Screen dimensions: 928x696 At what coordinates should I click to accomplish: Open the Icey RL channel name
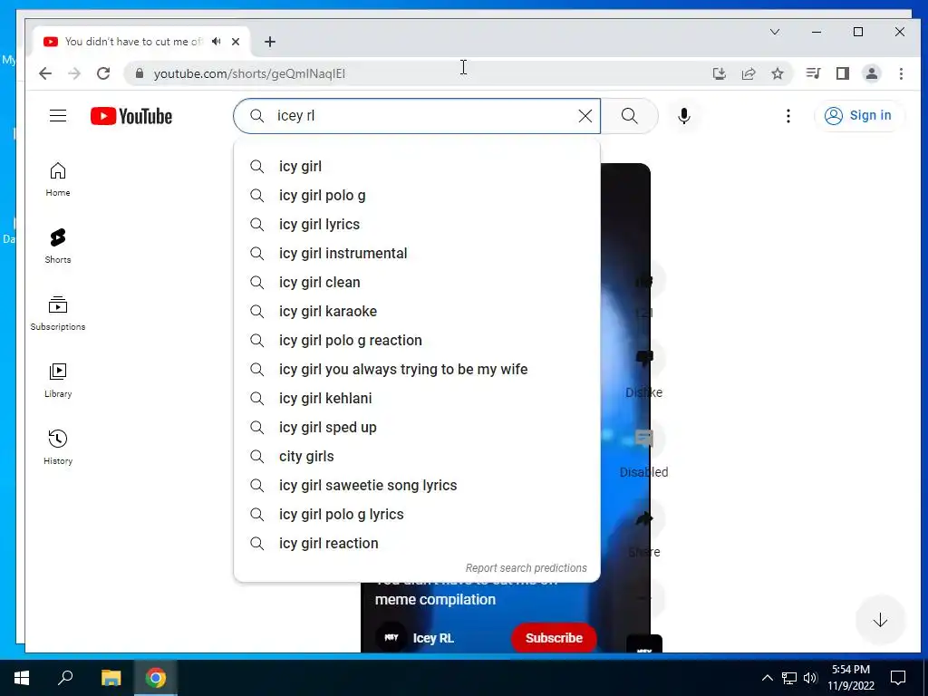point(433,638)
